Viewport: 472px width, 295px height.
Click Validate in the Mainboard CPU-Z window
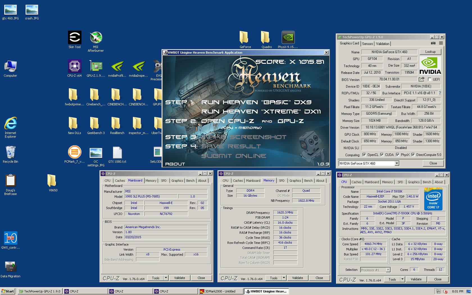coord(180,278)
